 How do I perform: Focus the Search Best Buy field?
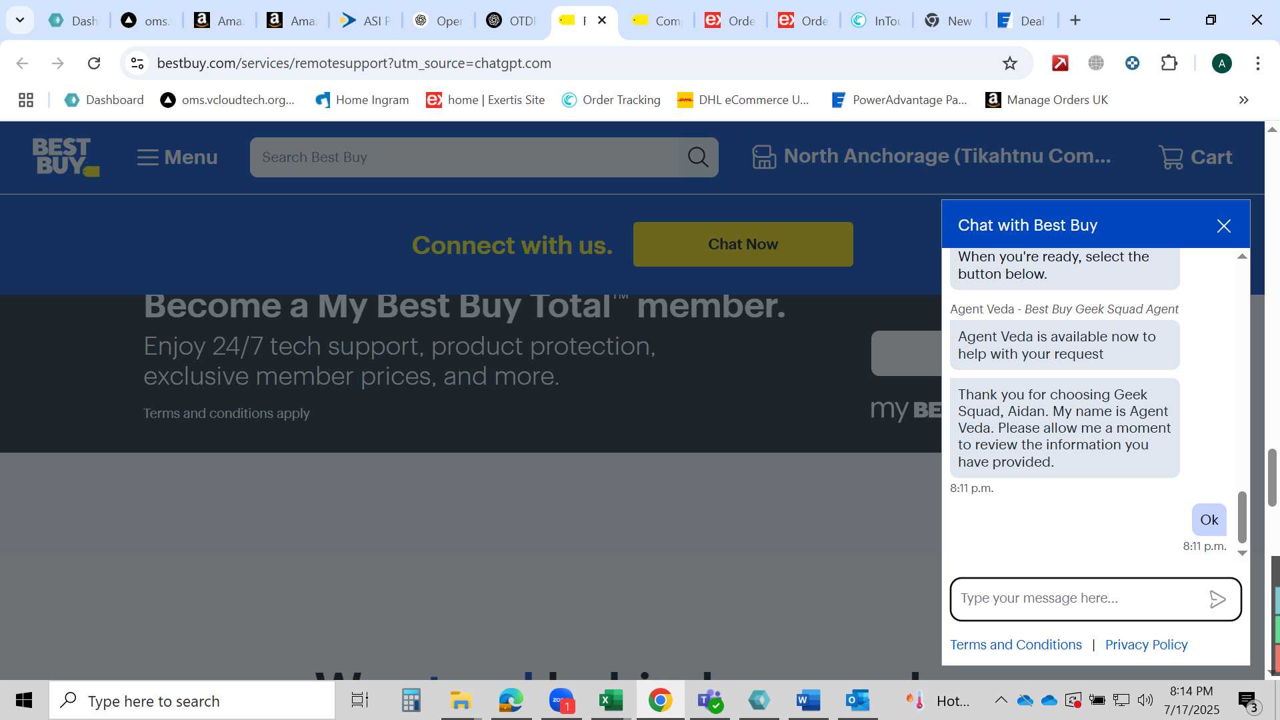pos(465,157)
